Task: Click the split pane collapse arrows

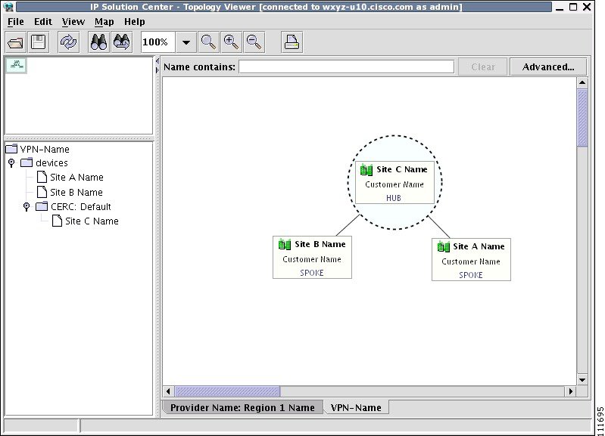Action: [x=157, y=66]
